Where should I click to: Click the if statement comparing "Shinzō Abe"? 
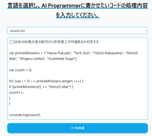41,87
